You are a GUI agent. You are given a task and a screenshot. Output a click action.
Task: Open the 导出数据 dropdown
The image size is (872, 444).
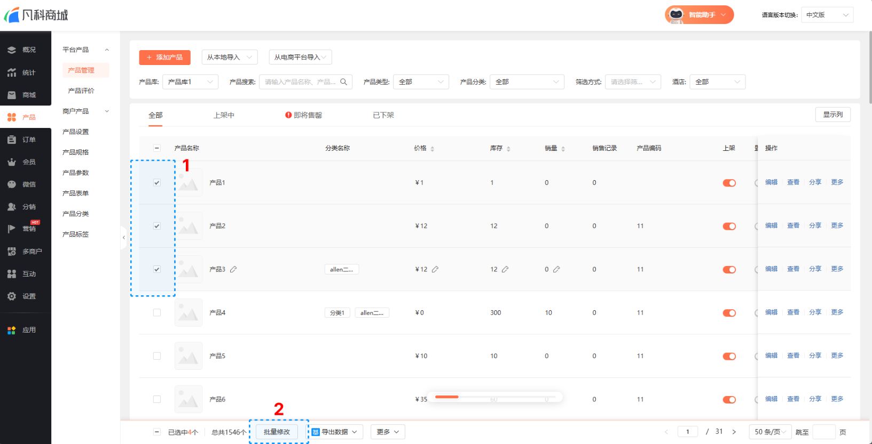point(335,432)
